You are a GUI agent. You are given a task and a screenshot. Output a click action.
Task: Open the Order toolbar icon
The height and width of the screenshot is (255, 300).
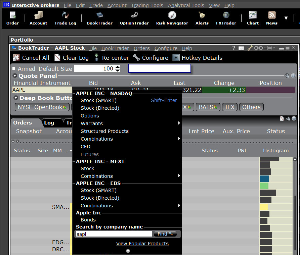coord(13,18)
